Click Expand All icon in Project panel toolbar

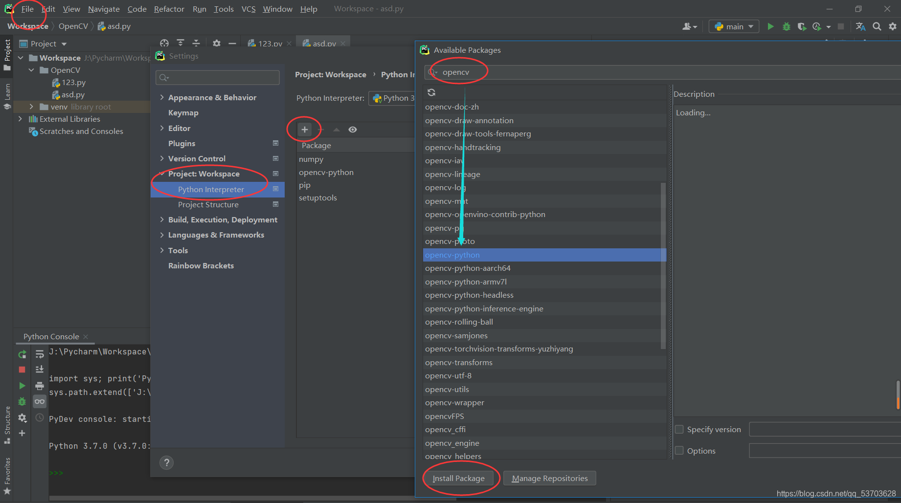coord(180,44)
